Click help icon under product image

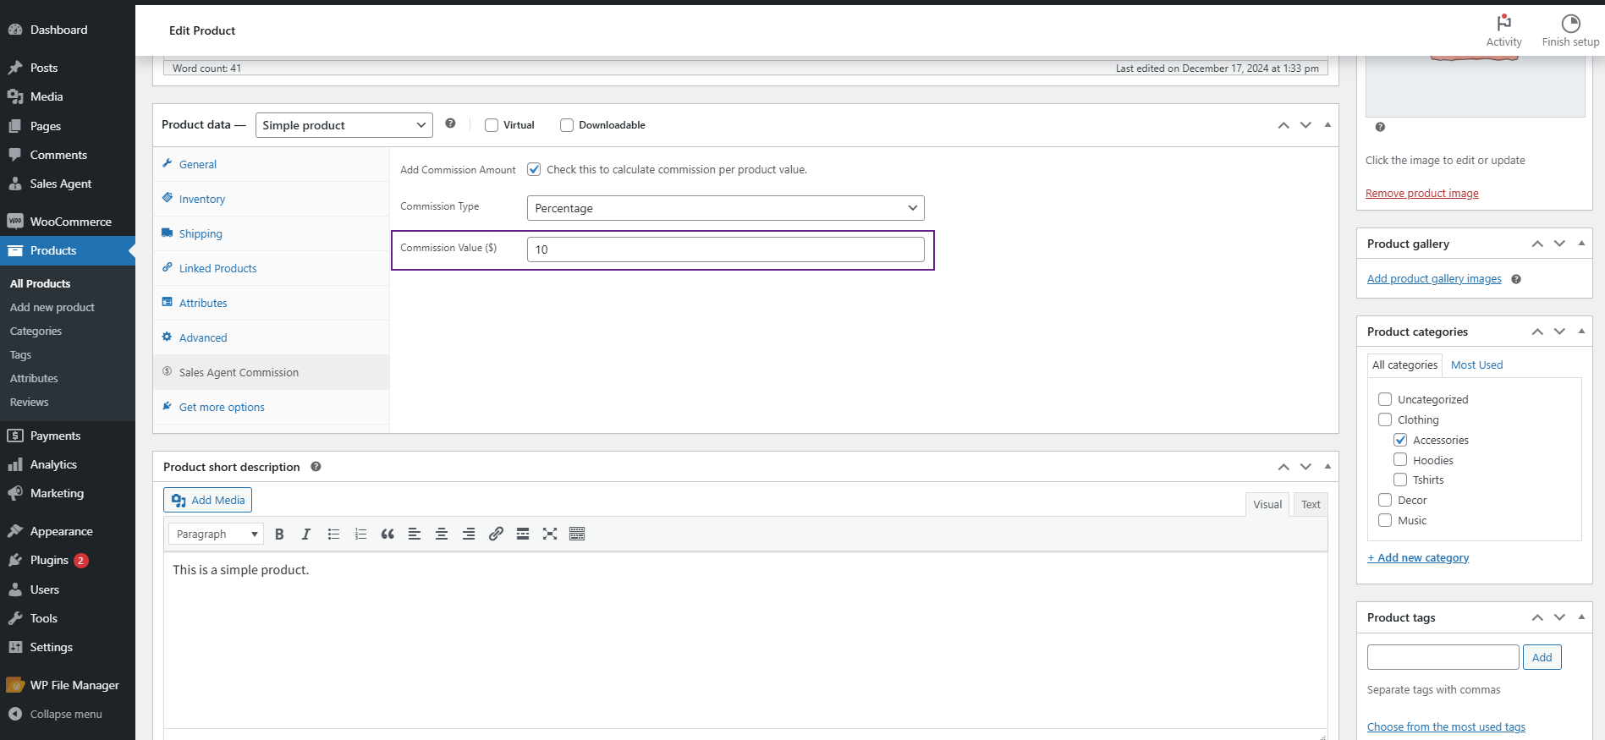click(x=1380, y=127)
